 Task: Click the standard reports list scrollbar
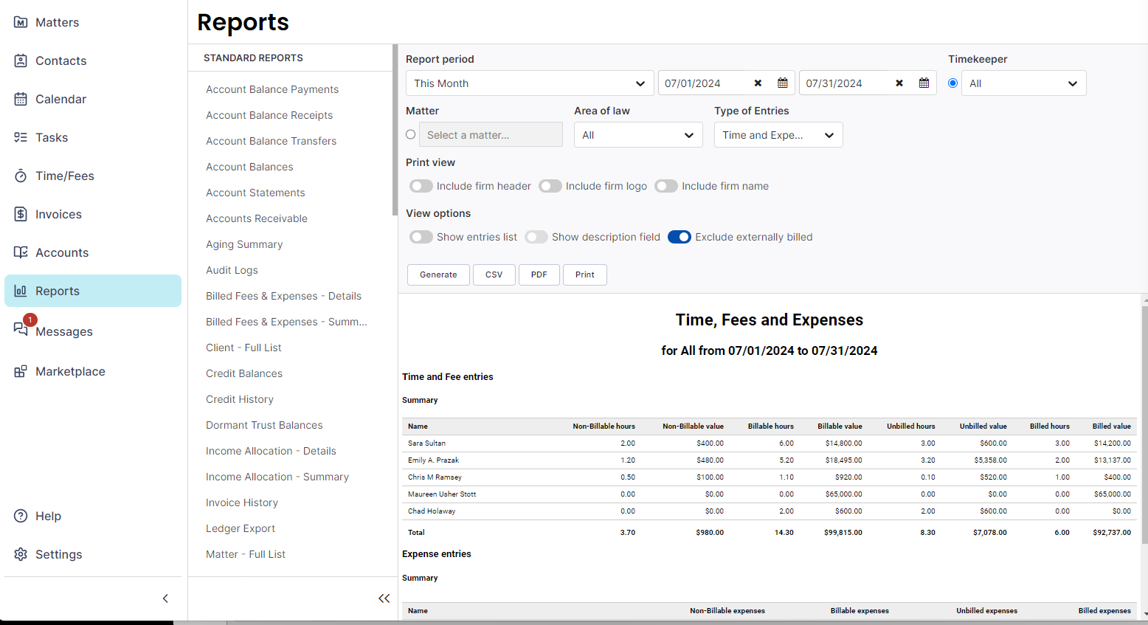395,130
